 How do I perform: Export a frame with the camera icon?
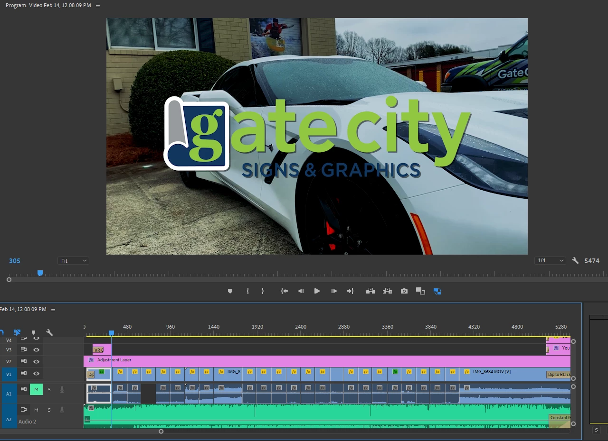tap(404, 291)
